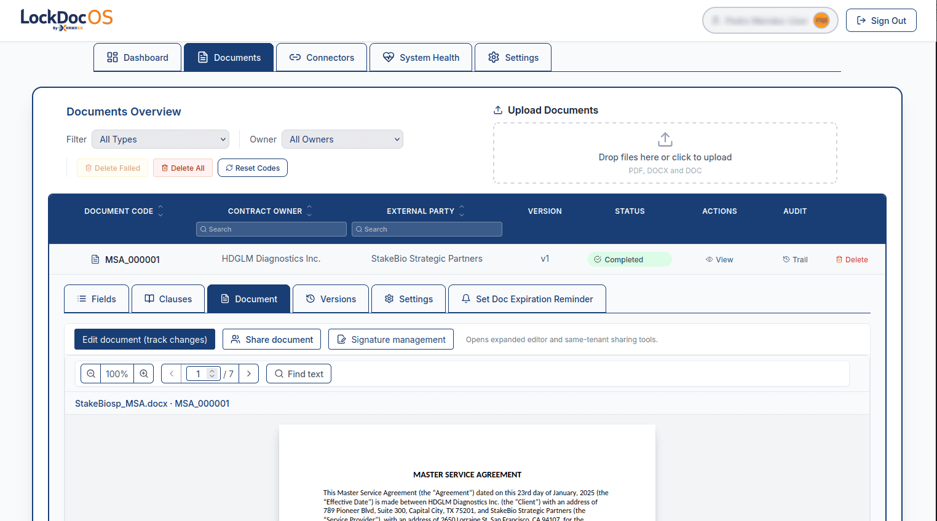Click the Delete All button
937x521 pixels.
pos(183,168)
